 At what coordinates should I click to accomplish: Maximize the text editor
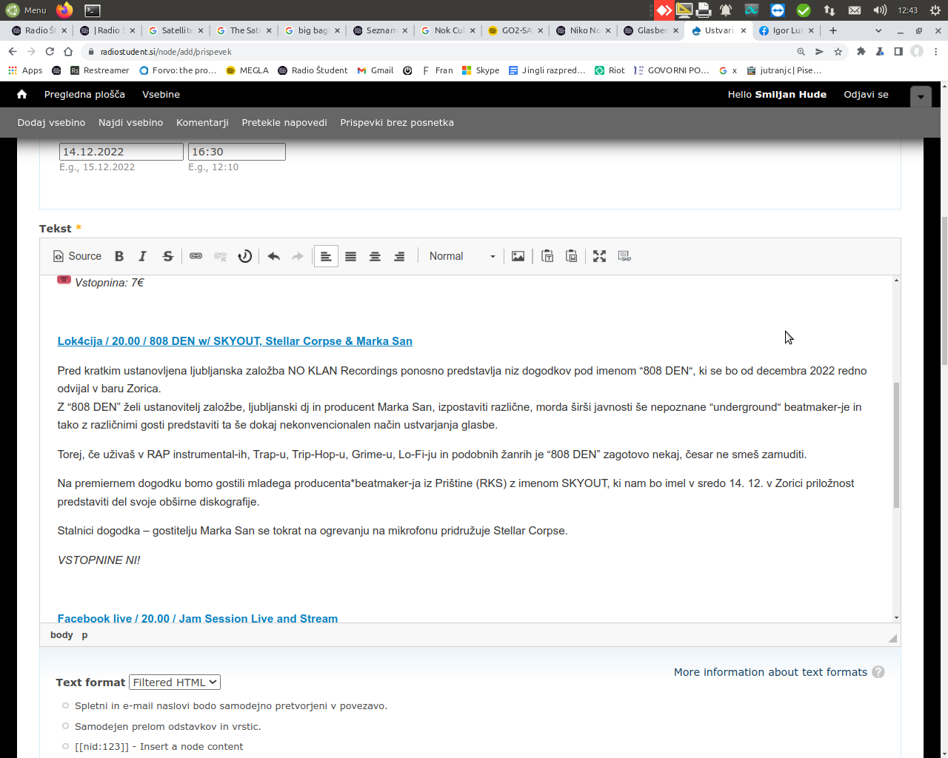pos(599,256)
